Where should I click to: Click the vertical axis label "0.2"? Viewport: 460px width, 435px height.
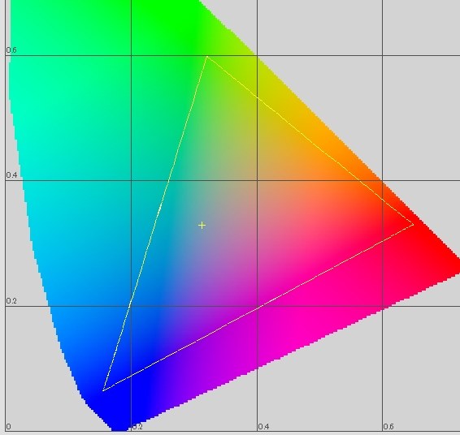[x=11, y=301]
